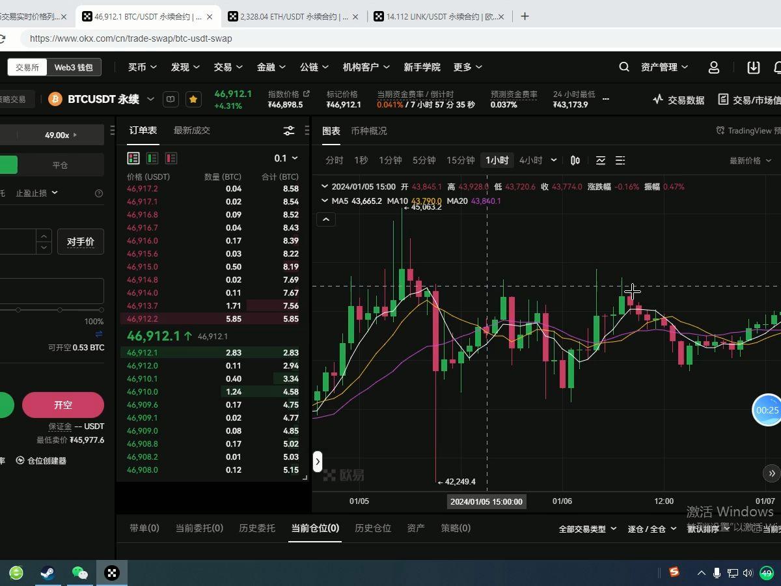The width and height of the screenshot is (781, 586).
Task: Click the help icon beside 止盈止损
Action: click(x=99, y=193)
